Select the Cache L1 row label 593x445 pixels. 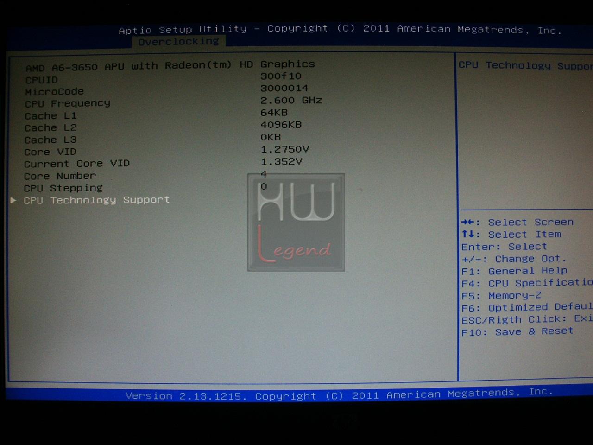tap(50, 116)
